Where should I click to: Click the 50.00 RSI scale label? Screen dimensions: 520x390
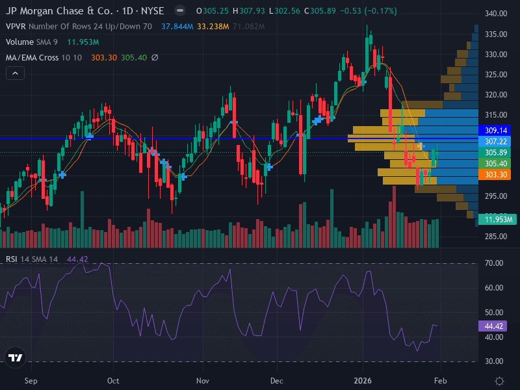pyautogui.click(x=494, y=313)
